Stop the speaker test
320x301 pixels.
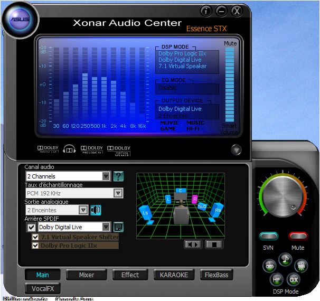214,244
